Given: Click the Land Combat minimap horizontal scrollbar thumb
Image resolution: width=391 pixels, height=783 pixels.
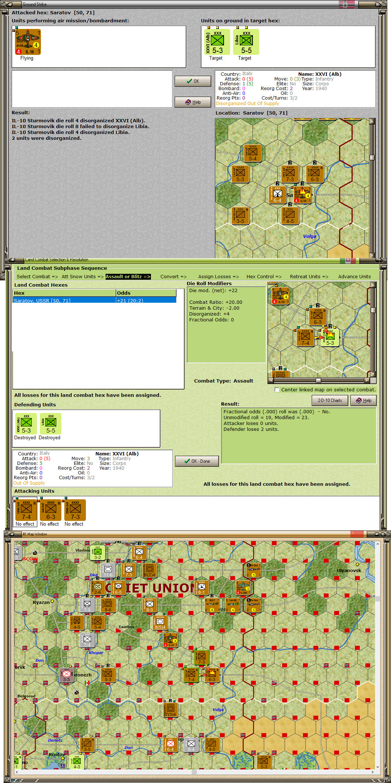Looking at the screenshot, I should (x=318, y=380).
